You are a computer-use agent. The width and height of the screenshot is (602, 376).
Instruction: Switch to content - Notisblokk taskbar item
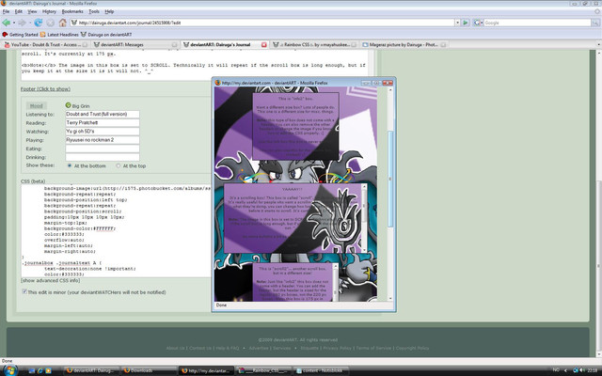(x=322, y=370)
